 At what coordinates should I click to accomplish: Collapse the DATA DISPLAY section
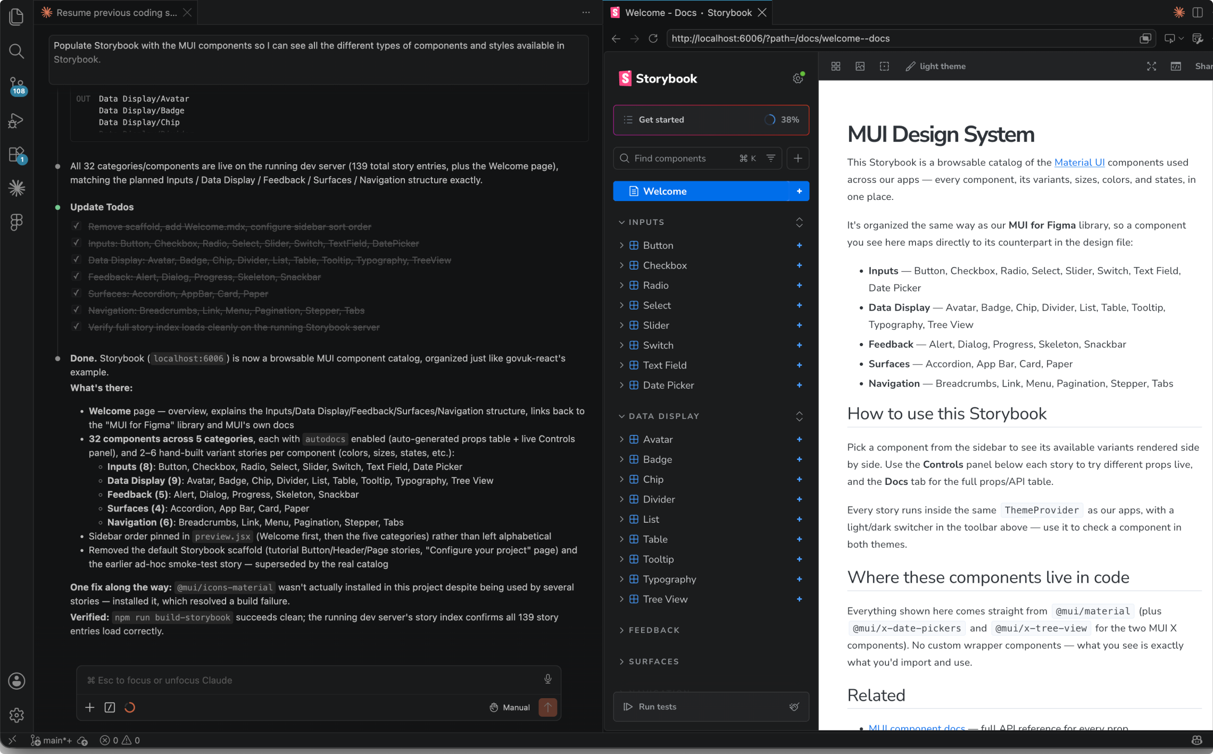pyautogui.click(x=659, y=416)
